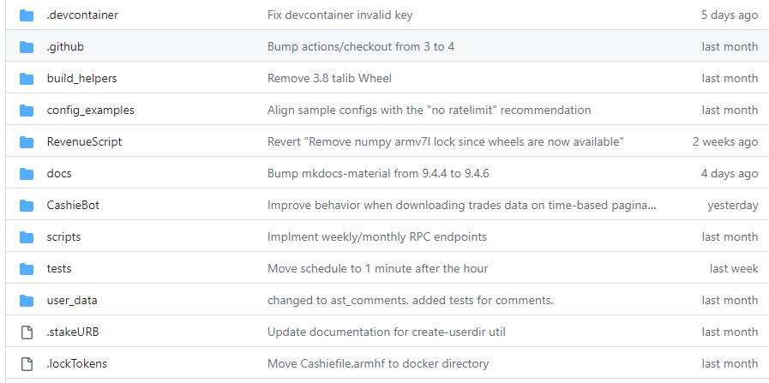Open the scripts directory

(63, 236)
